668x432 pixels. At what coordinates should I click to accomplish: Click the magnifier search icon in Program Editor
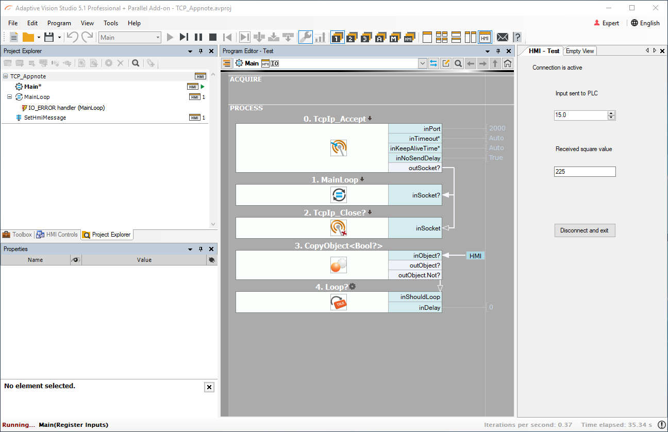tap(458, 63)
